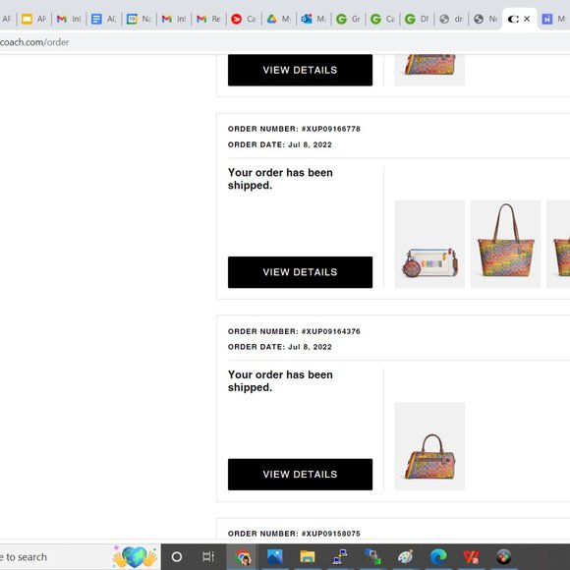This screenshot has height=570, width=570.
Task: Close the active Coach tab
Action: [x=527, y=19]
